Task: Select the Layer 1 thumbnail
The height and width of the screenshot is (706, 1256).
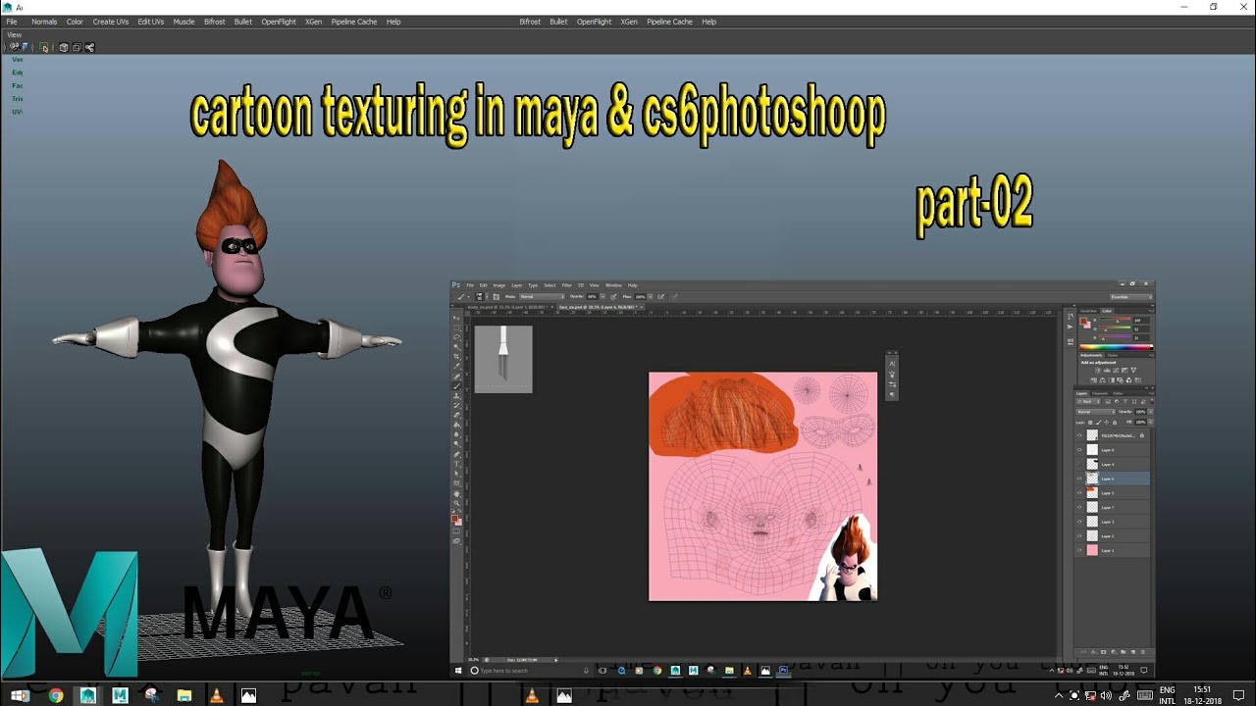Action: [x=1092, y=550]
